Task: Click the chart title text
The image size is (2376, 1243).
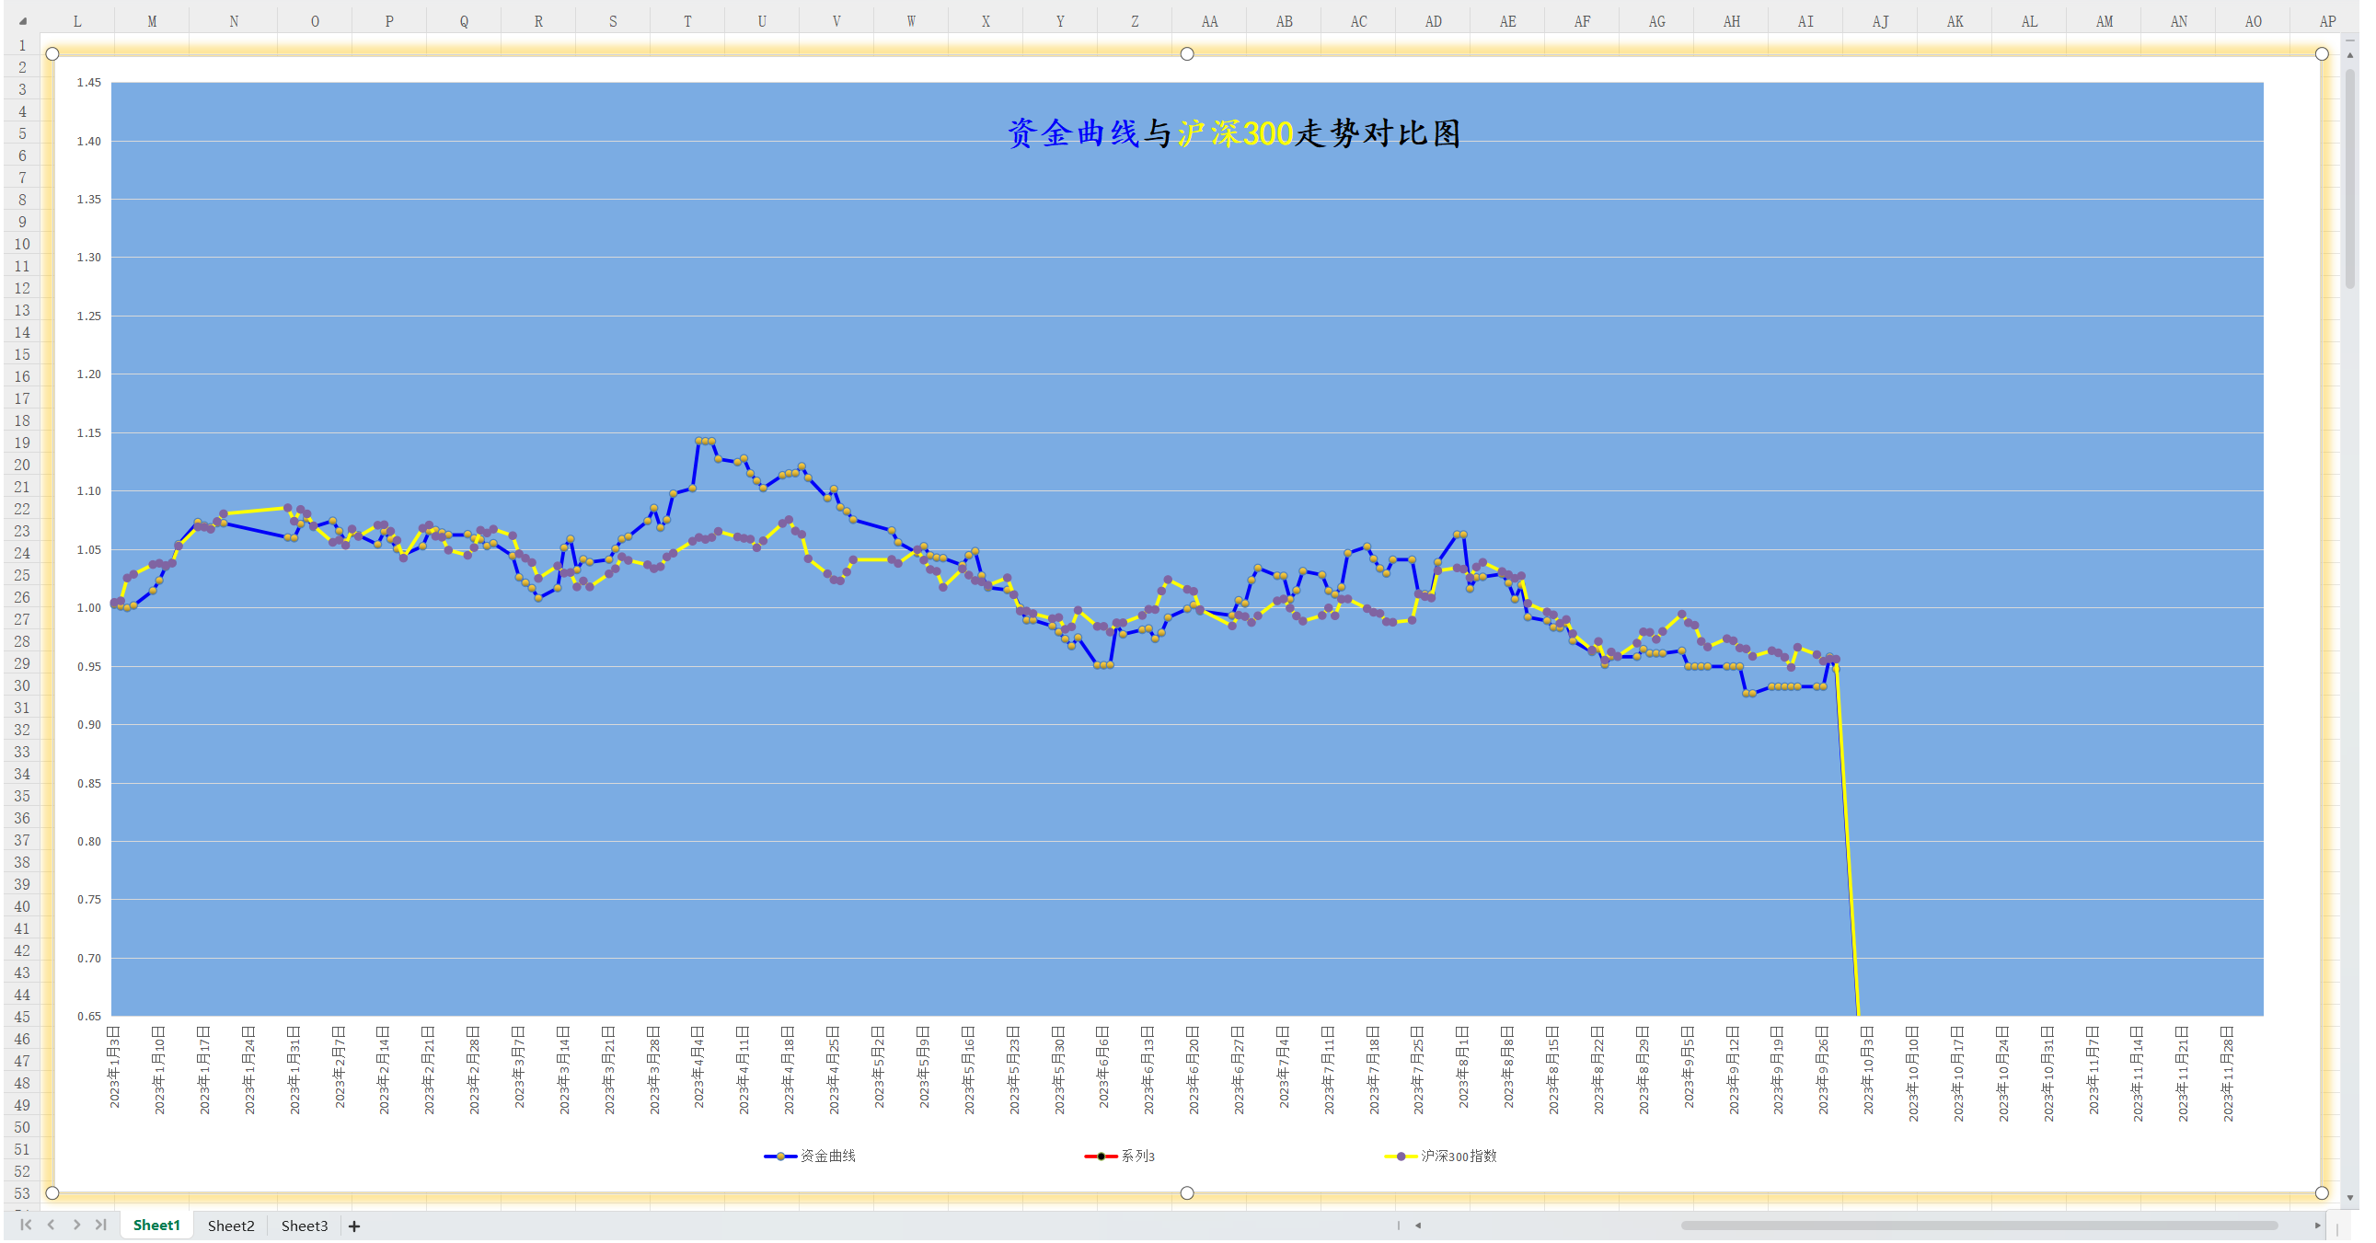Action: point(1233,133)
